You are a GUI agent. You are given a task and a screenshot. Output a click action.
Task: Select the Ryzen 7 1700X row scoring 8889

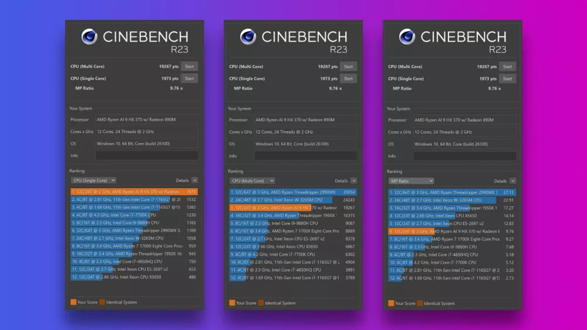pos(293,231)
